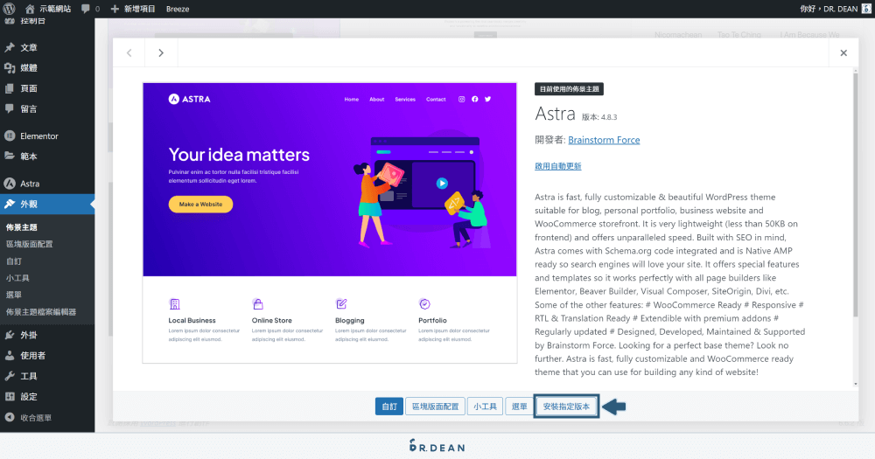Select 選單 submenu item in sidebar
875x459 pixels.
pyautogui.click(x=14, y=295)
